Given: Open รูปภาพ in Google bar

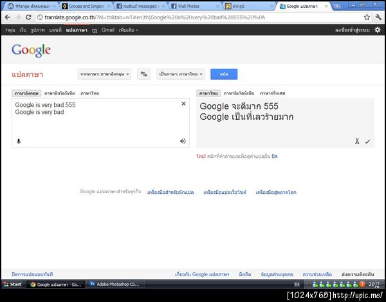Looking at the screenshot, I should pyautogui.click(x=38, y=30).
